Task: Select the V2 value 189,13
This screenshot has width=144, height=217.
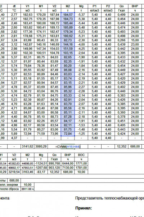Action: 54,27
